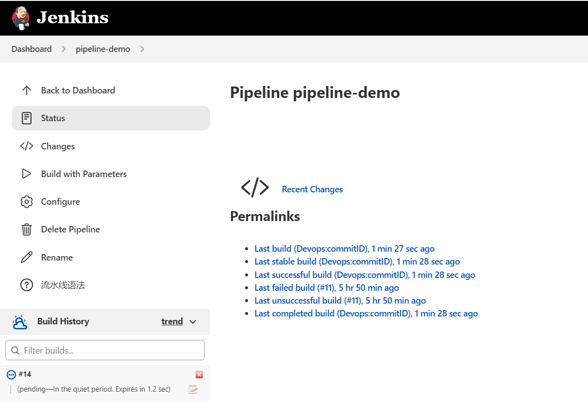
Task: Choose Delete Pipeline
Action: [x=71, y=229]
